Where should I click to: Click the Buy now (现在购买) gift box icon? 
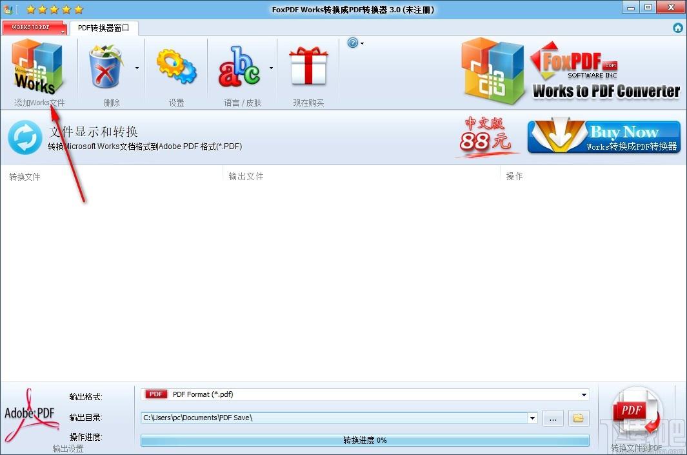coord(308,66)
